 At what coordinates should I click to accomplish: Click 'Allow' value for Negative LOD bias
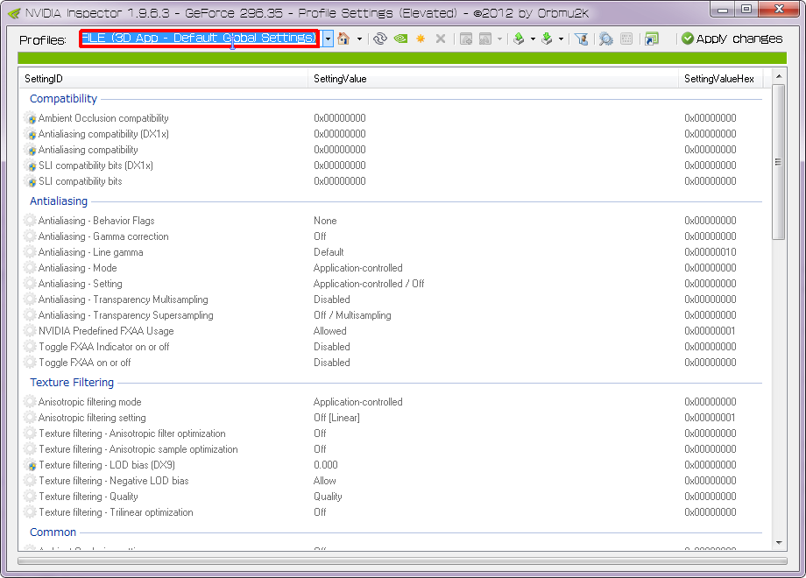[x=325, y=481]
